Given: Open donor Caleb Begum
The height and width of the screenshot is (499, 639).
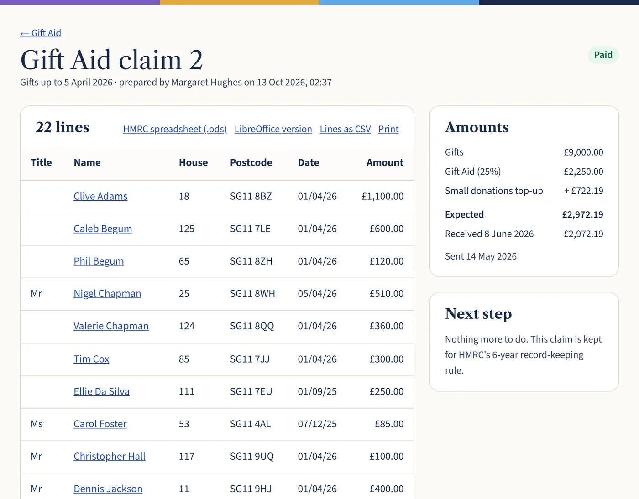Looking at the screenshot, I should 103,229.
